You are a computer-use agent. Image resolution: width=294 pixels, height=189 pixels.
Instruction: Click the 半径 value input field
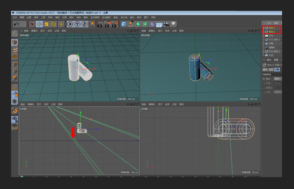(277, 83)
